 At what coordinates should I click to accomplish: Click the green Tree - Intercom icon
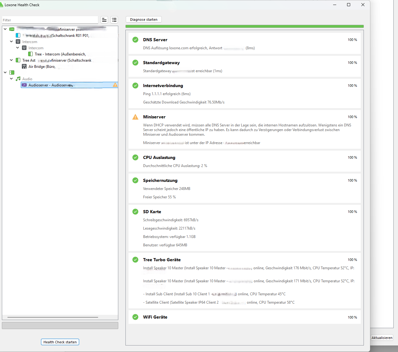click(30, 54)
